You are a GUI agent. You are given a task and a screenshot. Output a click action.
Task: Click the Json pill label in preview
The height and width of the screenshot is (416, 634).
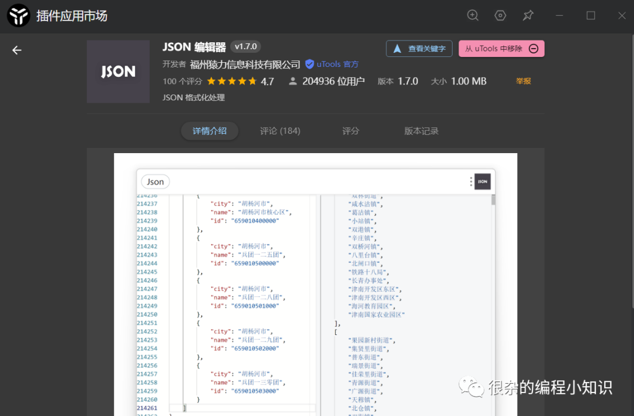[x=155, y=182]
